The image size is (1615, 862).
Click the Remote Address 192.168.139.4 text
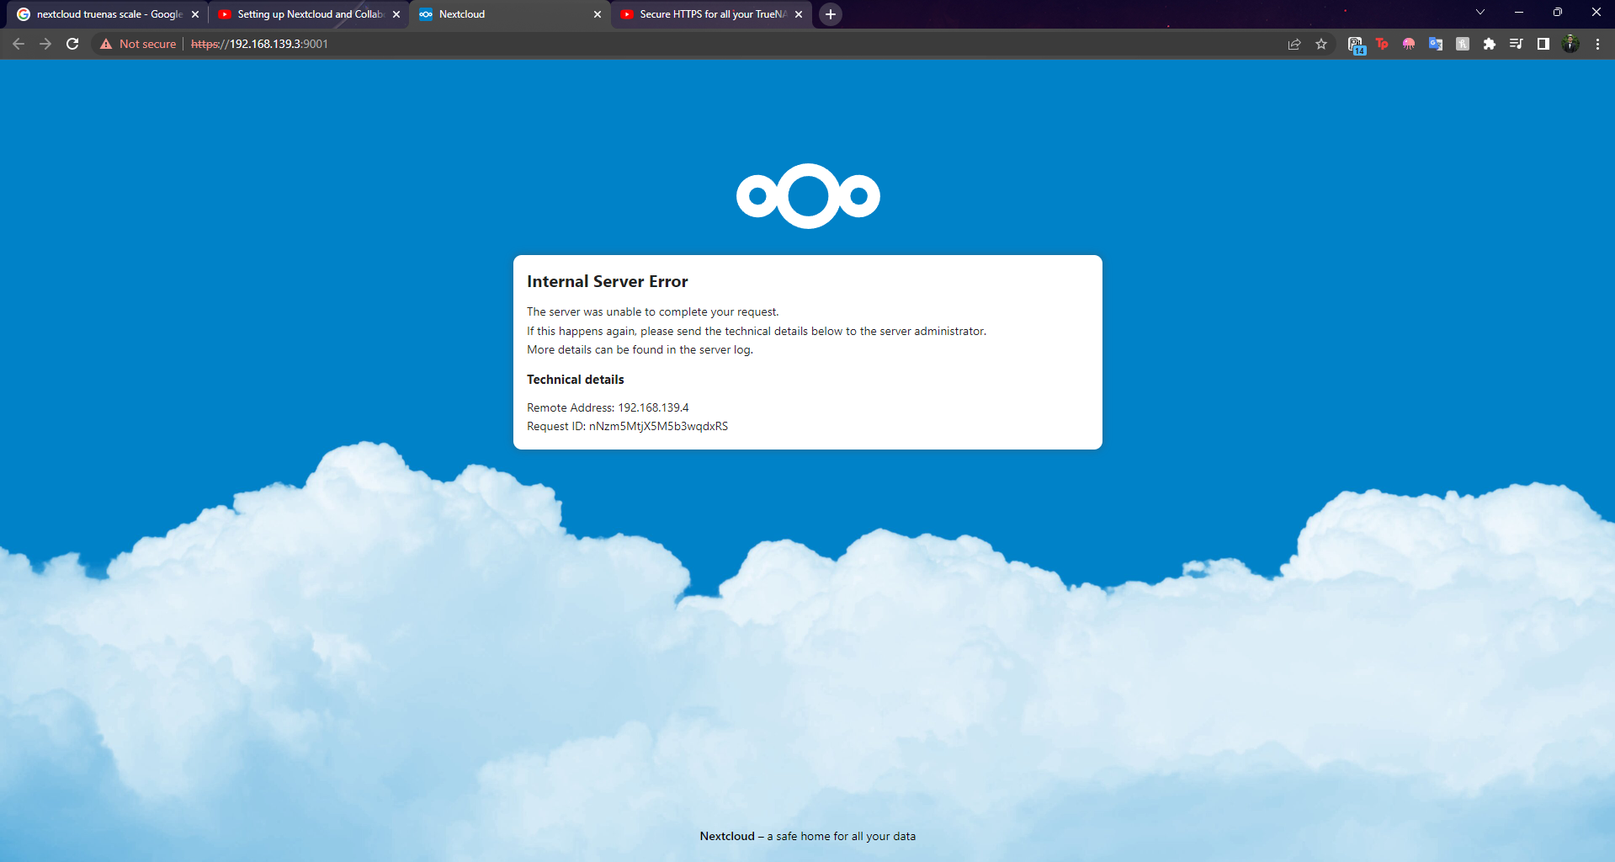(608, 407)
